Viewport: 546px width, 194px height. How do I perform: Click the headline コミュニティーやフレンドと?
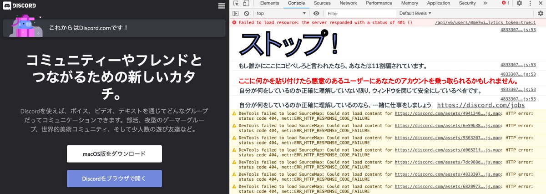pos(114,60)
